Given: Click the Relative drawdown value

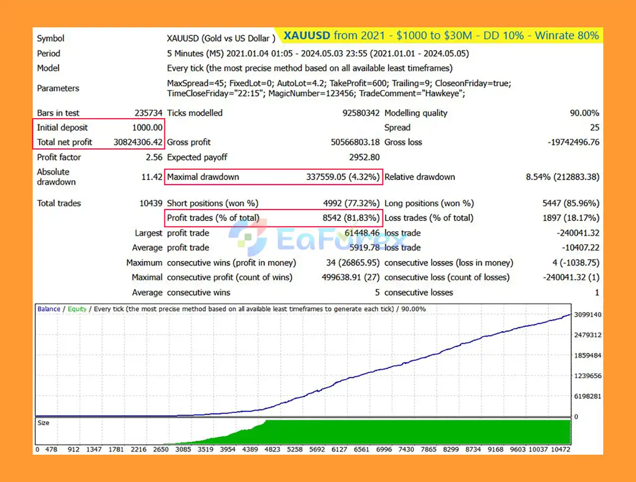Looking at the screenshot, I should click(562, 177).
